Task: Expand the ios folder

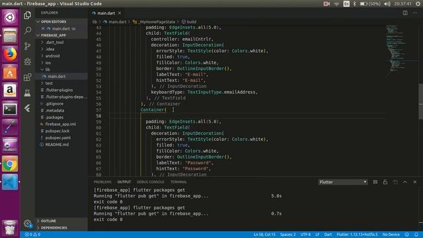Action: (61, 63)
